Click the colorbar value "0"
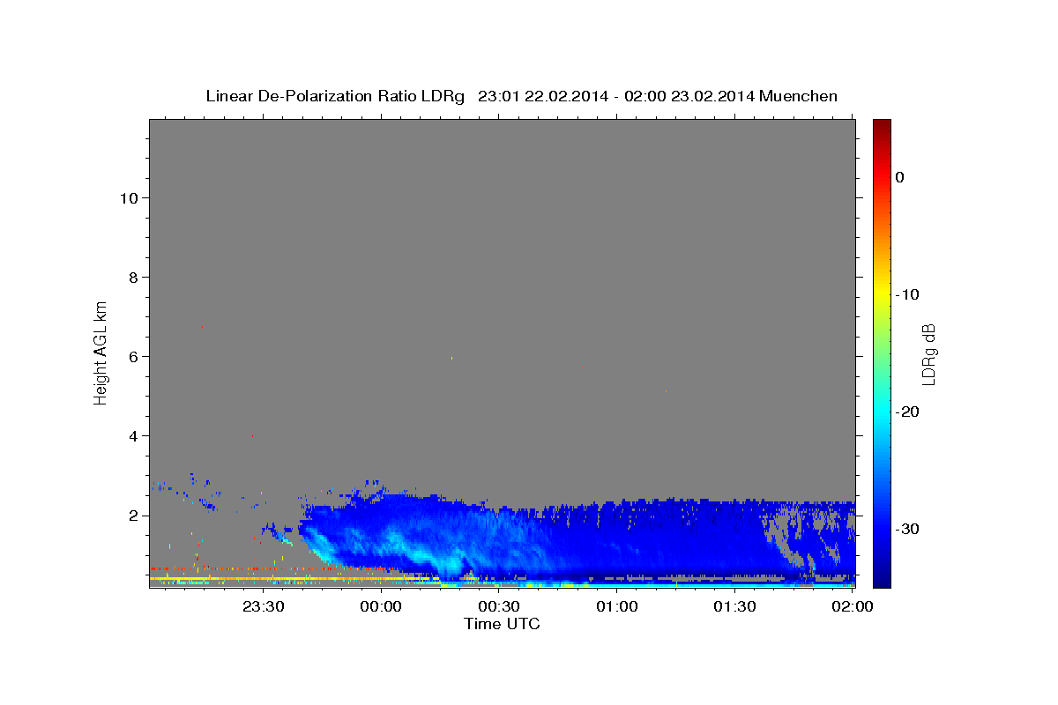Screen dimensions: 1058x705 coord(900,177)
